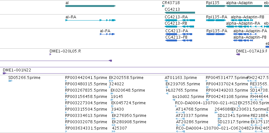Click the HL02765.5prime EST label

click(x=182, y=90)
